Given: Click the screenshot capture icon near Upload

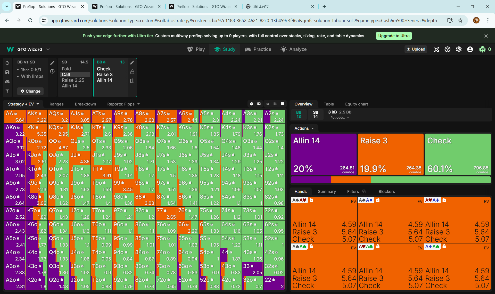Looking at the screenshot, I should coord(436,49).
